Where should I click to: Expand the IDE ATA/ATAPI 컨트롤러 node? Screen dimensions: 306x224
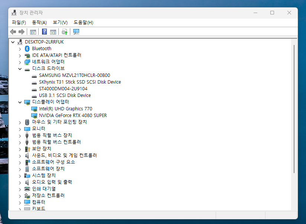(x=20, y=56)
